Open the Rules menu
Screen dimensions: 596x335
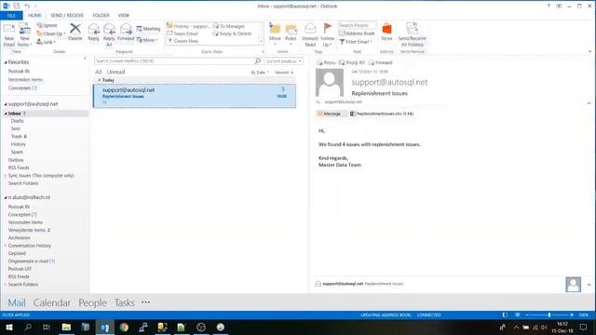[x=291, y=34]
